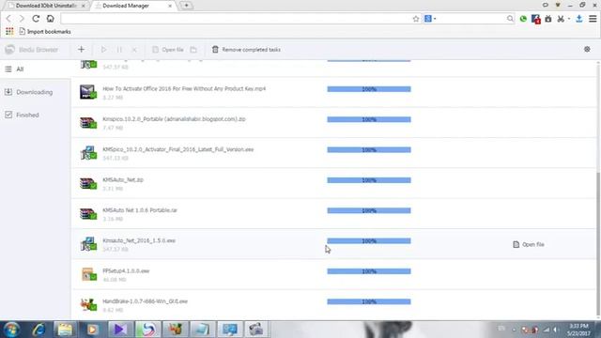Click the TV video extension icon
601x338 pixels.
(548, 19)
